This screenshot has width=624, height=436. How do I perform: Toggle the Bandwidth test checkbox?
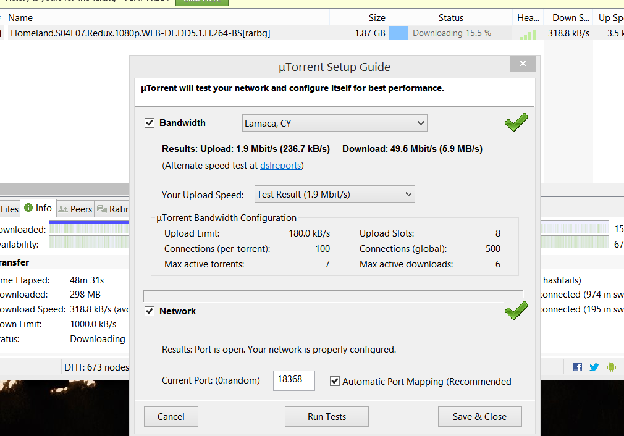coord(150,123)
